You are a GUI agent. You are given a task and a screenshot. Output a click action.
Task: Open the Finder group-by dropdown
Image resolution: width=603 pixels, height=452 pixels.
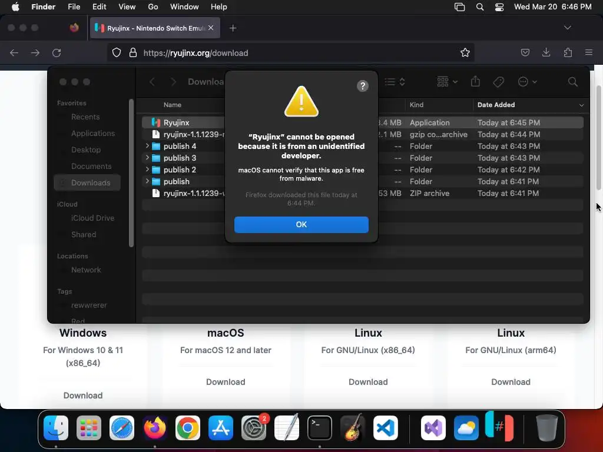(x=448, y=82)
